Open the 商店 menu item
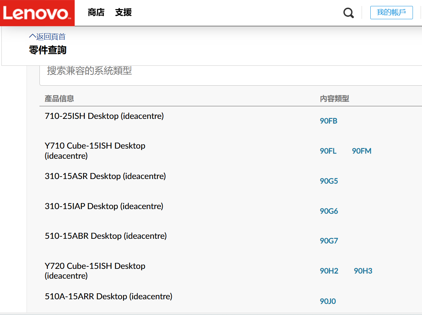 point(96,12)
